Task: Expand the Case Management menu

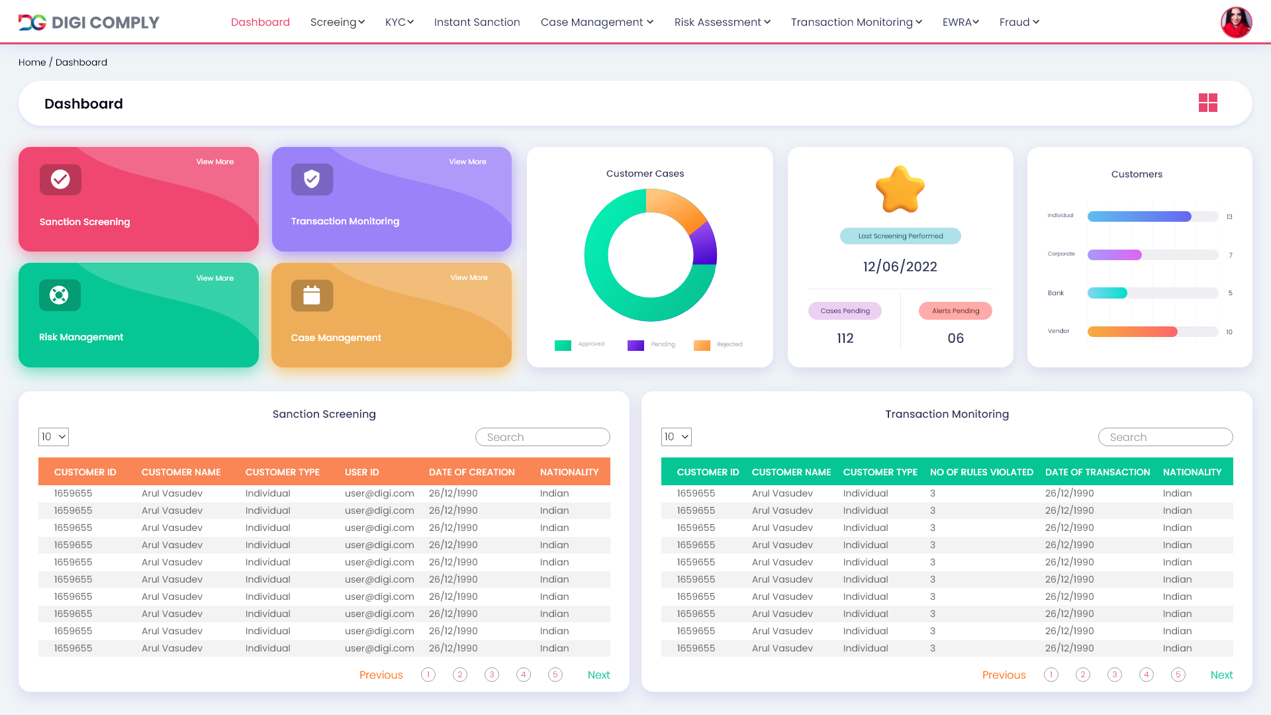Action: point(596,23)
